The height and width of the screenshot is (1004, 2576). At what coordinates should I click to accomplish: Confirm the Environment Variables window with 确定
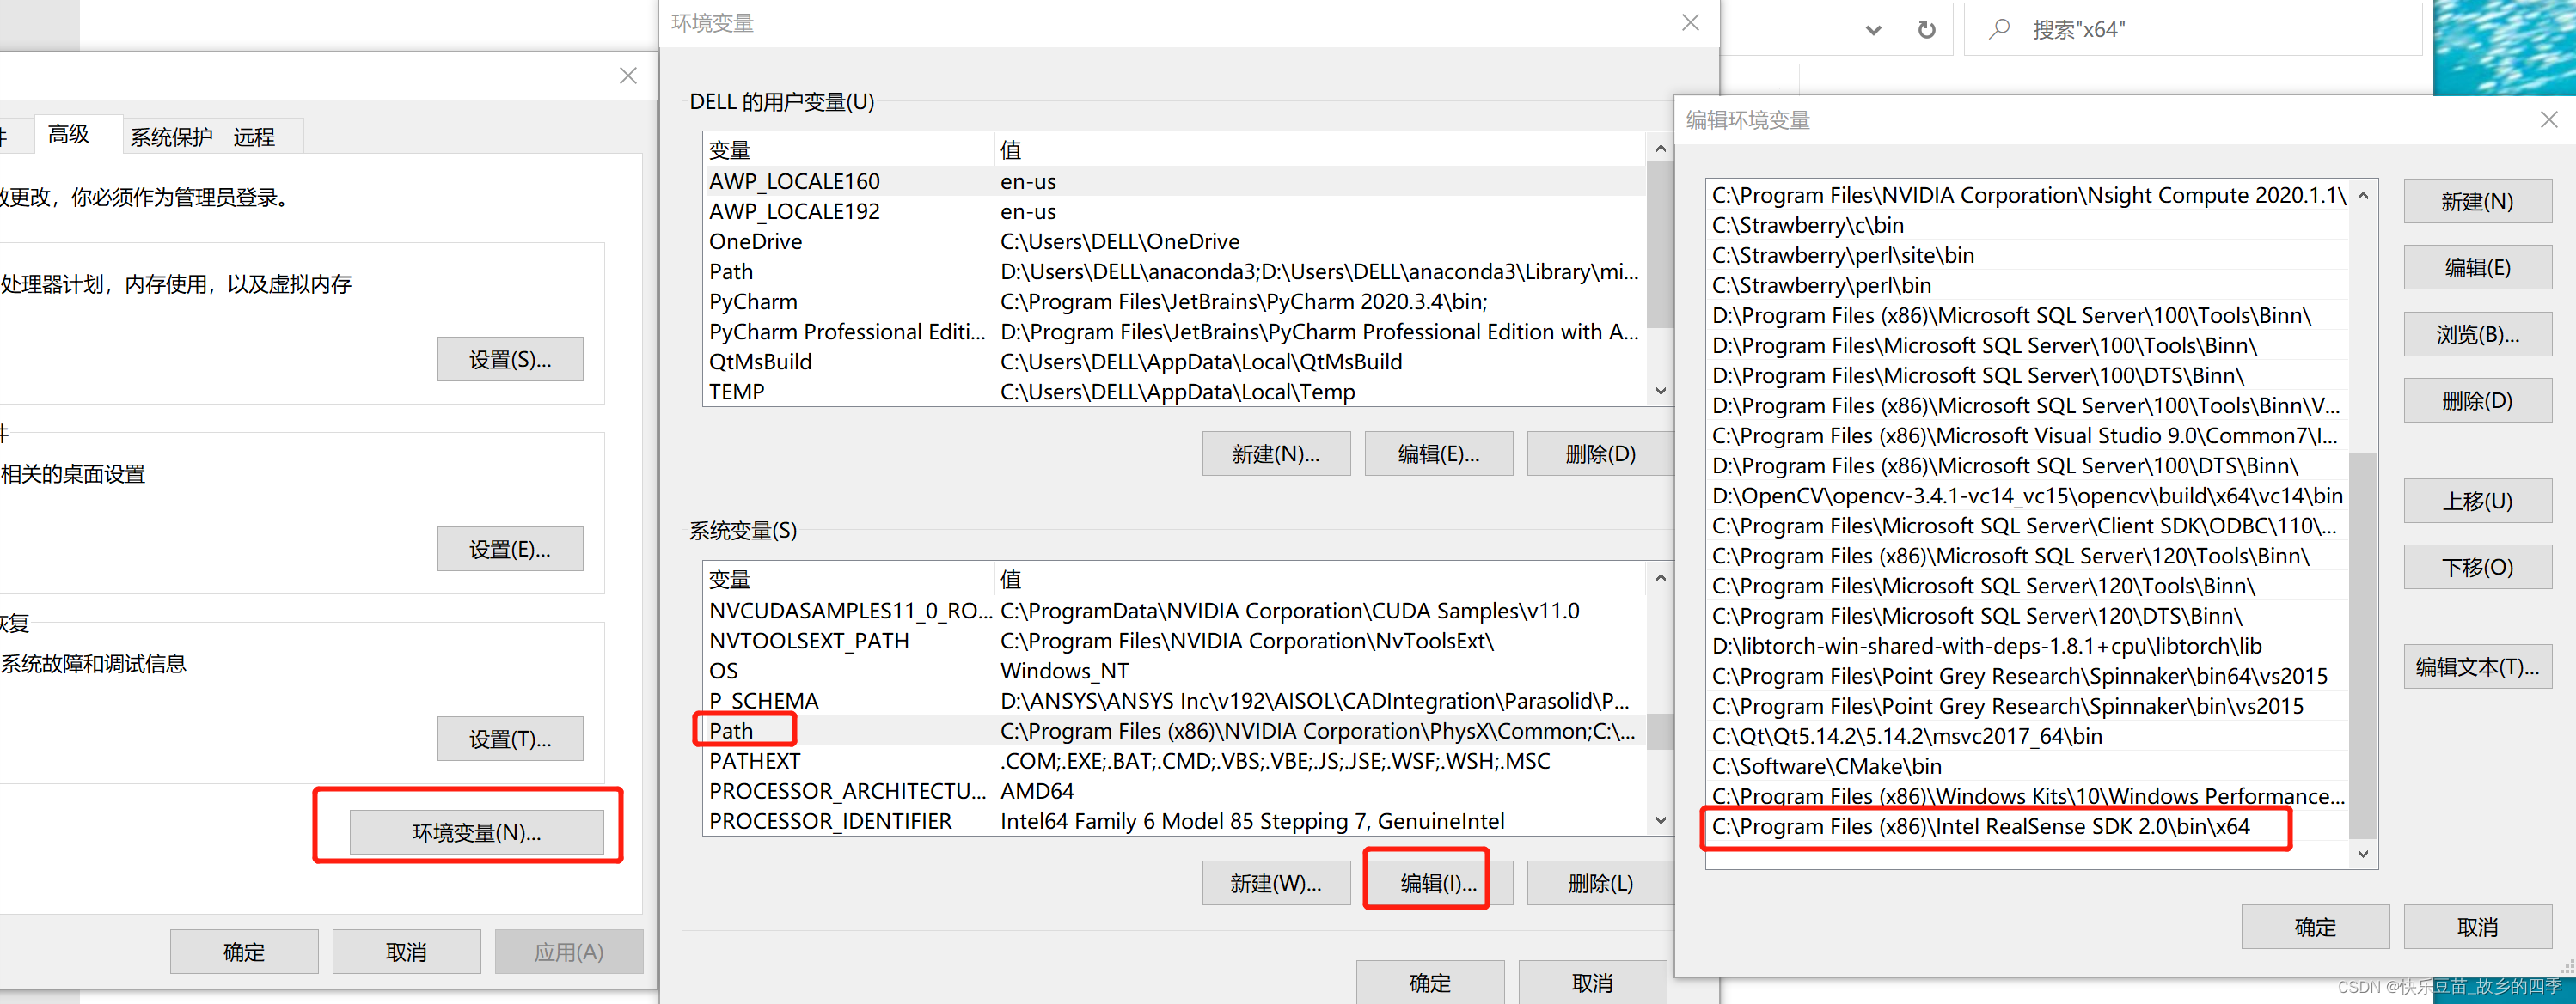[x=1430, y=983]
